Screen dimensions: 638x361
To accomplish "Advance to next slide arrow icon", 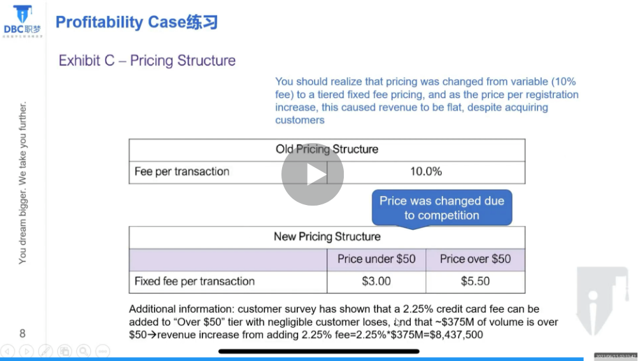I will [27, 351].
